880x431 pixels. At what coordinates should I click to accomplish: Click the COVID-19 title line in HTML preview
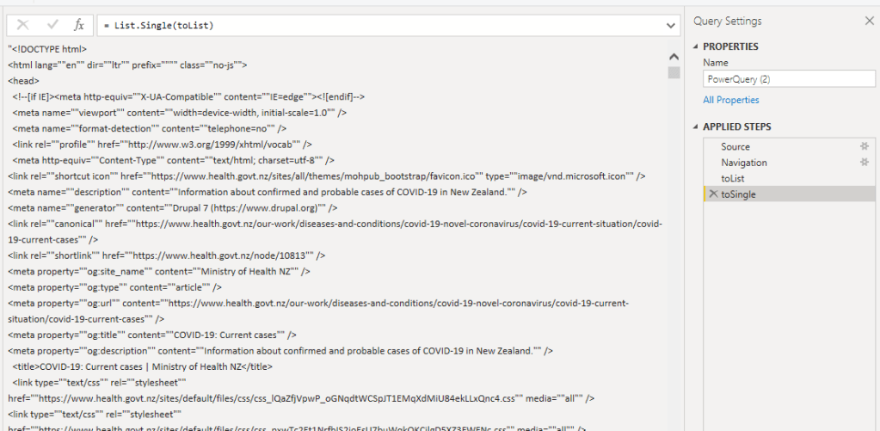point(142,366)
